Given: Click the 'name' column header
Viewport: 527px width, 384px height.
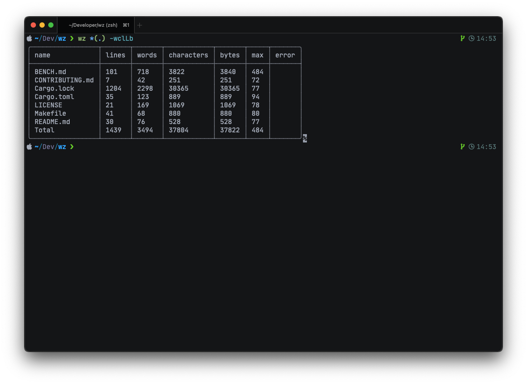Looking at the screenshot, I should click(x=43, y=55).
